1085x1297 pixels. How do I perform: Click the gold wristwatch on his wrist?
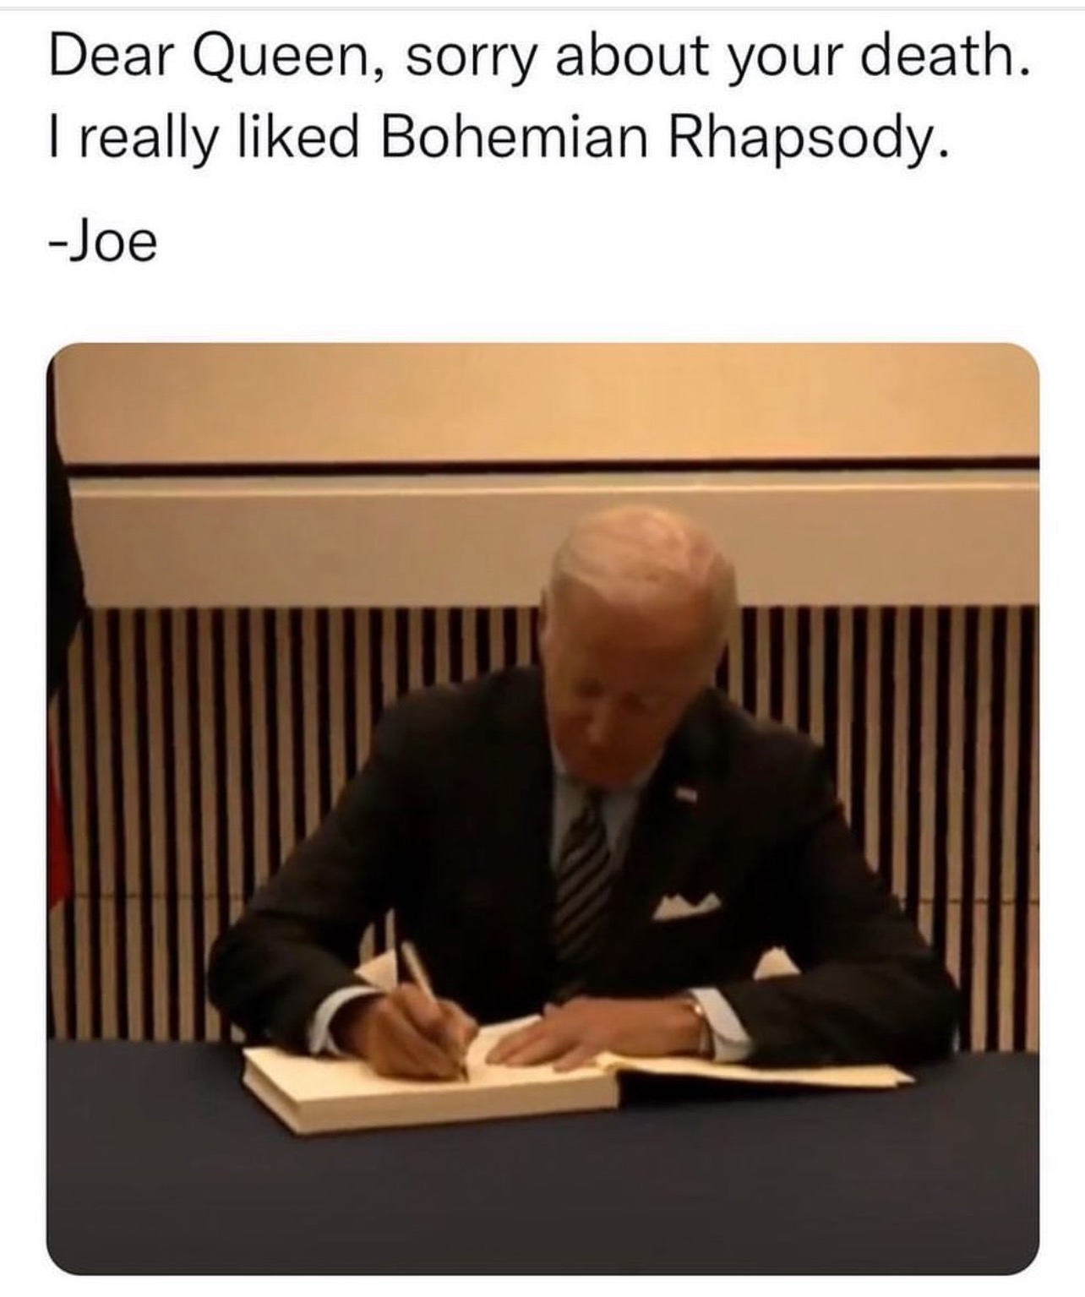click(699, 1022)
